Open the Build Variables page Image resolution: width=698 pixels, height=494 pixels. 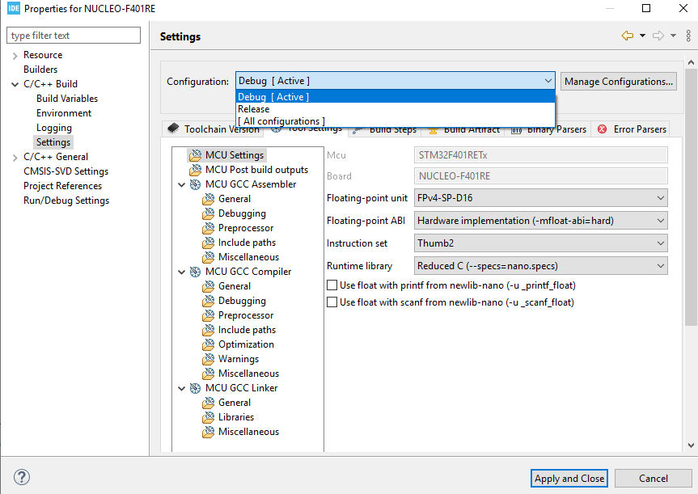[x=67, y=99]
